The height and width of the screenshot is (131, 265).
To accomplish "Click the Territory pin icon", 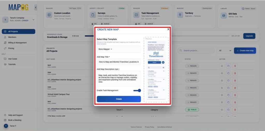I will coord(180,15).
